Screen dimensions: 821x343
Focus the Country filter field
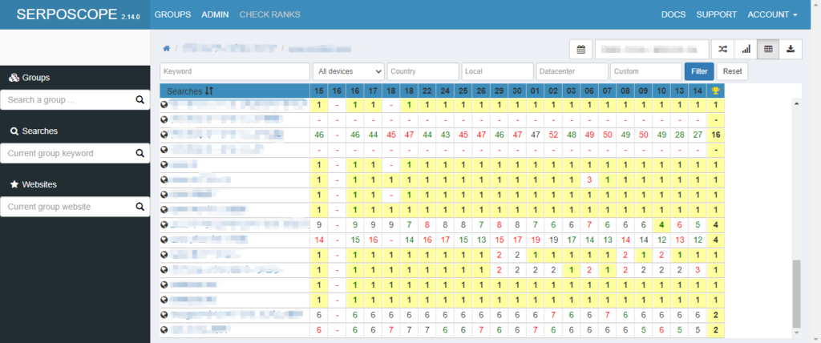423,71
